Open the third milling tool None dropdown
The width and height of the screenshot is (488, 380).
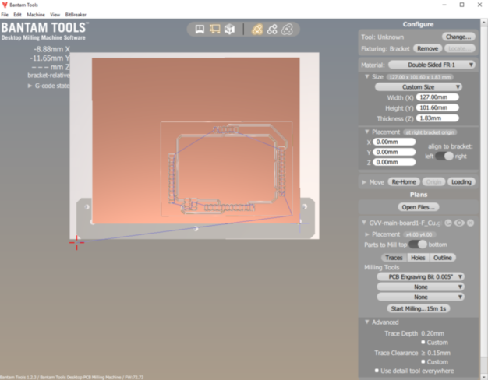point(420,297)
